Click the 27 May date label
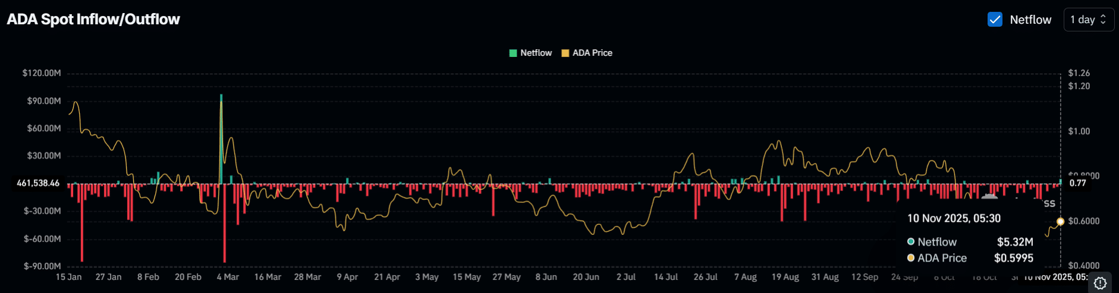Viewport: 1119px width, 293px height. coord(507,277)
